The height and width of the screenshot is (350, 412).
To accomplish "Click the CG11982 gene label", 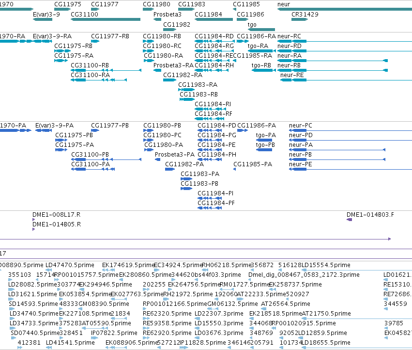I will point(177,24).
